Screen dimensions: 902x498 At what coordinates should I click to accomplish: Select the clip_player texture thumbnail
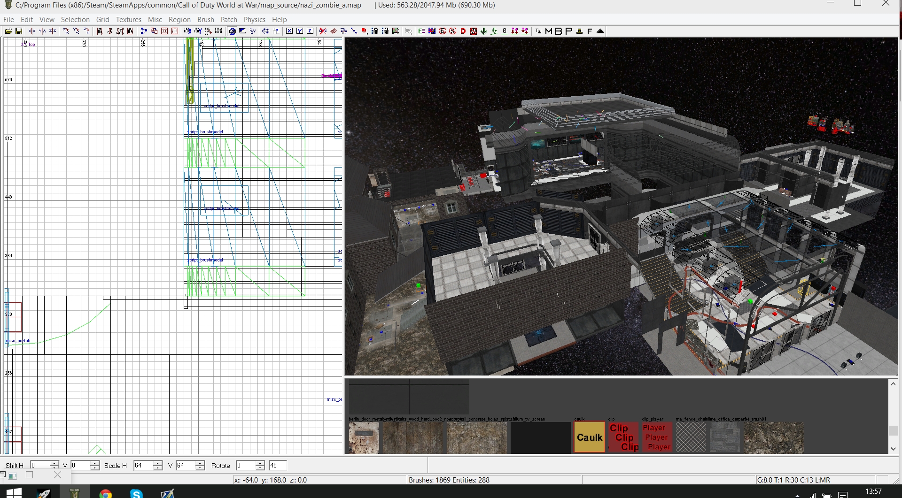coord(657,437)
